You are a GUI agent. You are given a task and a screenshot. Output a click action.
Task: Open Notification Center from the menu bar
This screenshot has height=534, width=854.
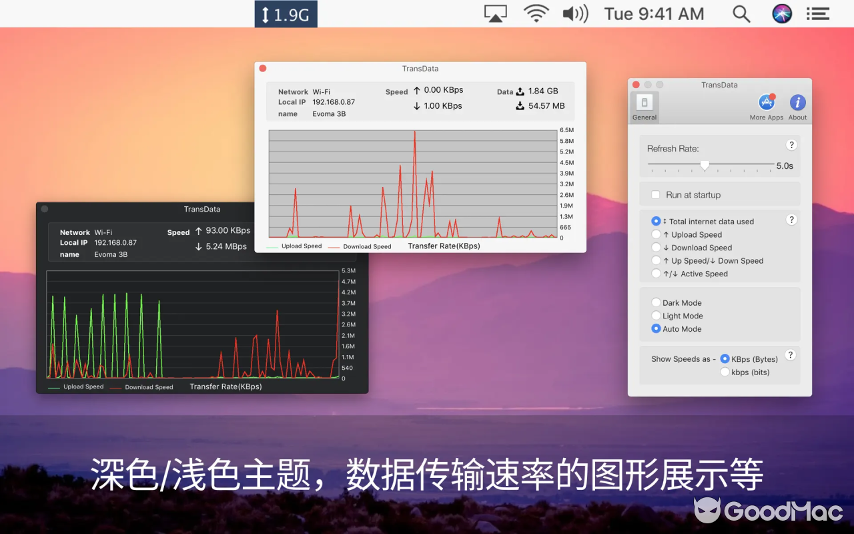(x=817, y=13)
